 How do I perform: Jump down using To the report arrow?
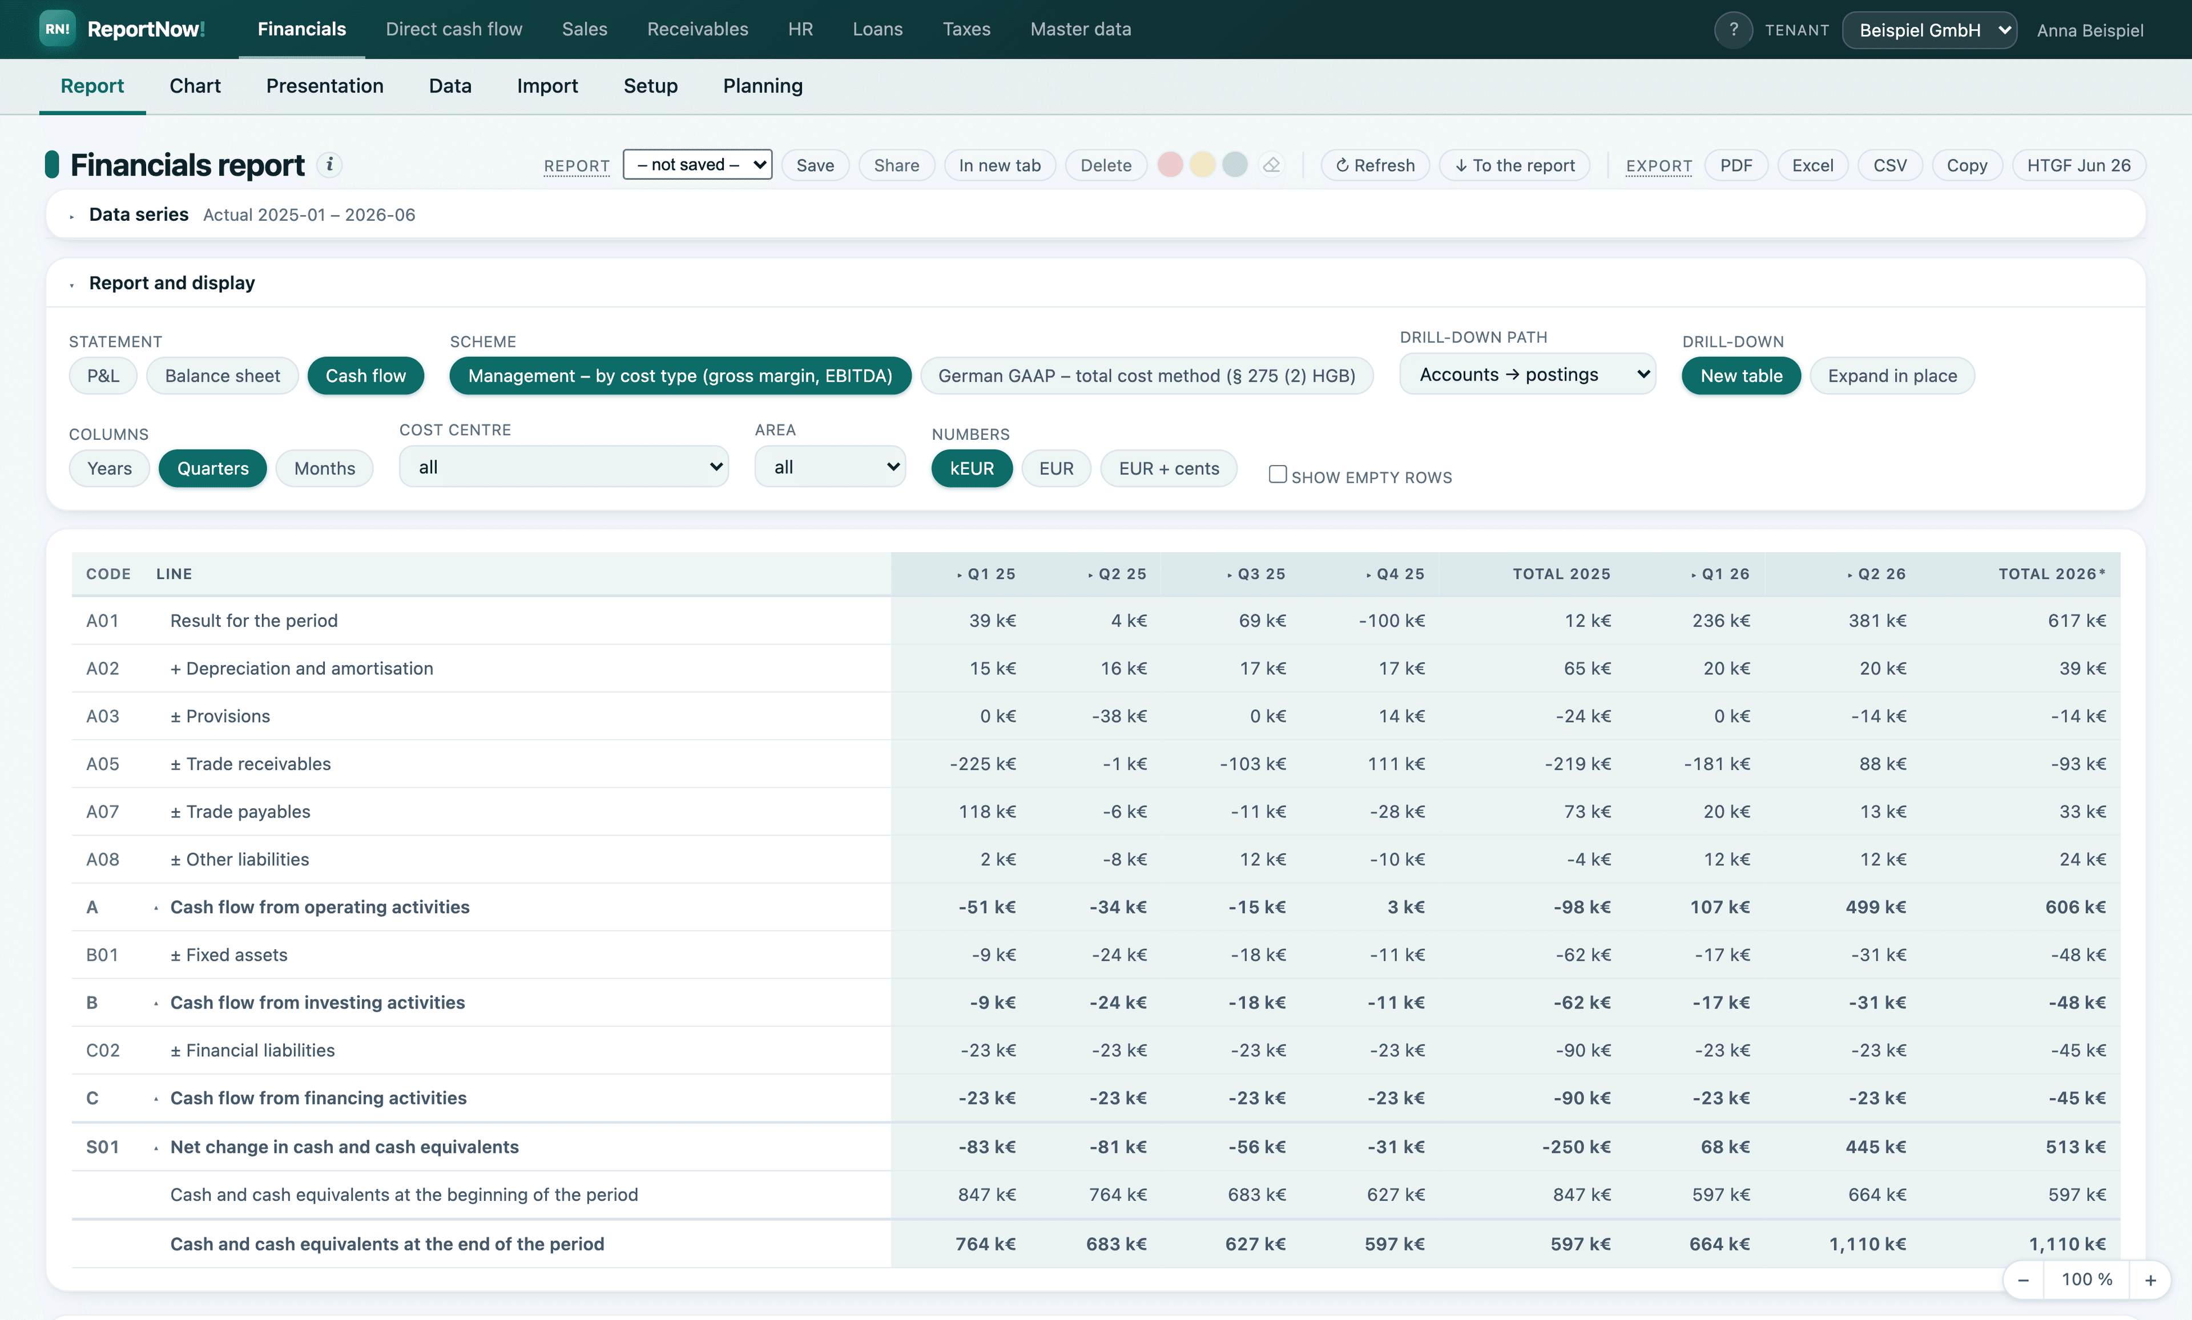click(1514, 165)
